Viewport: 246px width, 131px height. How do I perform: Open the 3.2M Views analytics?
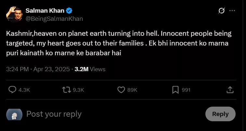coord(90,69)
